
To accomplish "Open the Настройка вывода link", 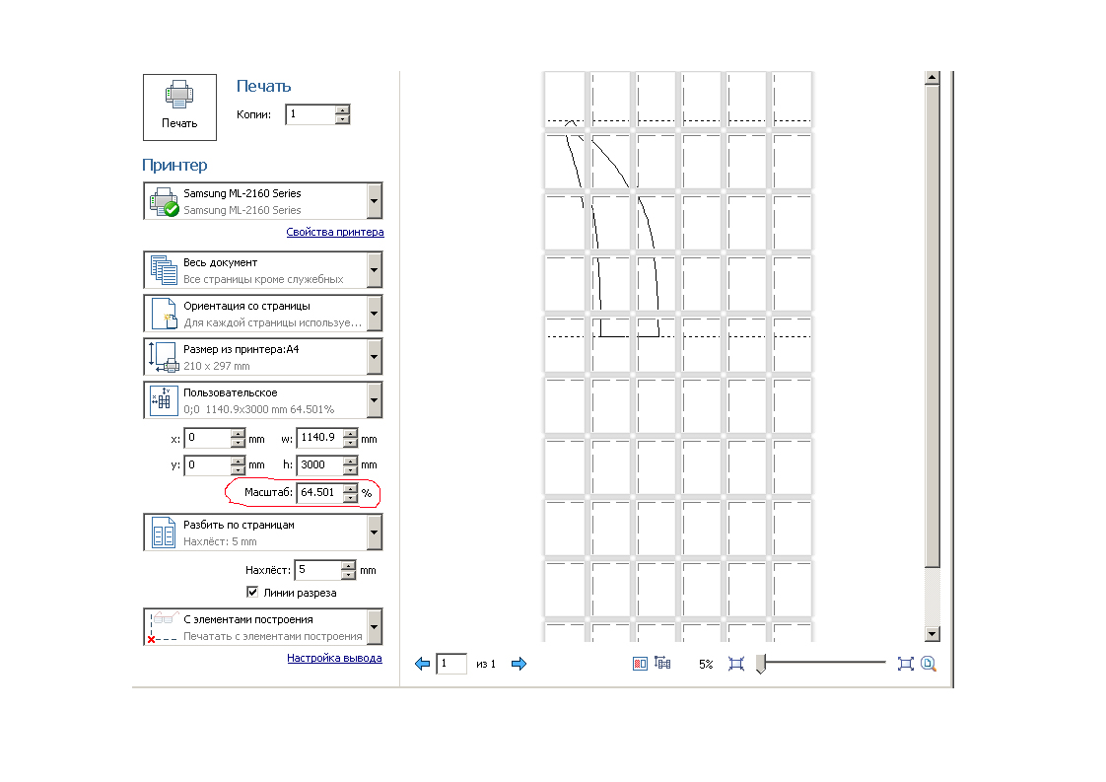I will [x=334, y=658].
